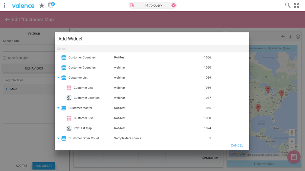
Task: Click map marker near Louisiana
Action: 258,108
